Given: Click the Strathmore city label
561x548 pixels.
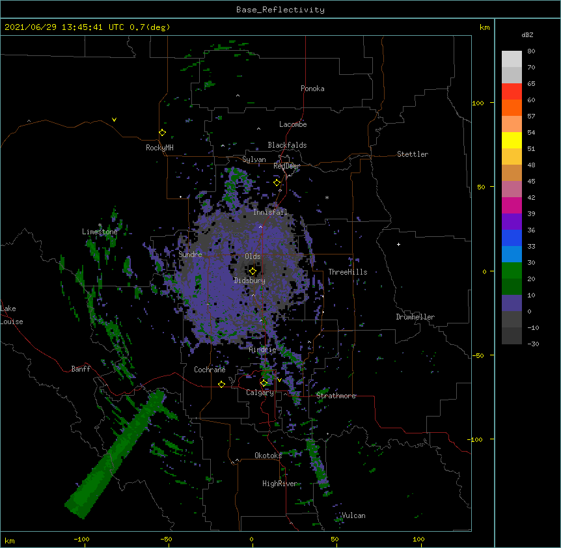Looking at the screenshot, I should (336, 396).
